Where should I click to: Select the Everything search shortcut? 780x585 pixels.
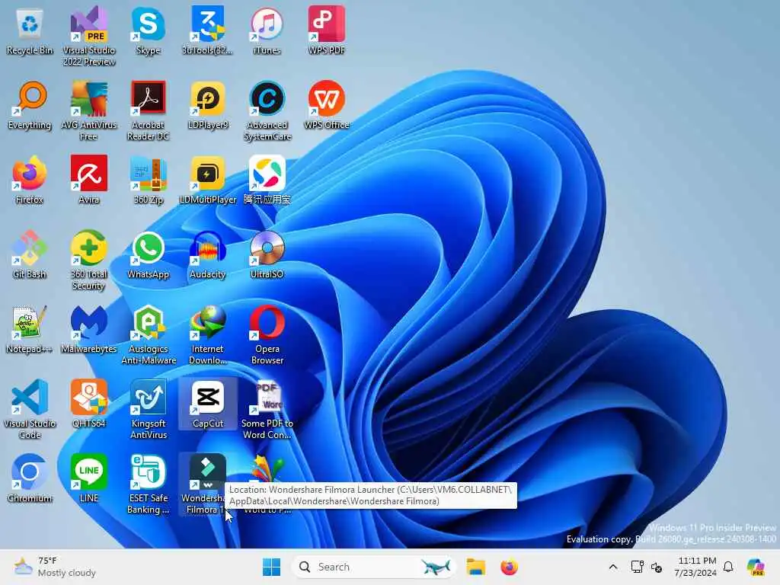click(30, 105)
